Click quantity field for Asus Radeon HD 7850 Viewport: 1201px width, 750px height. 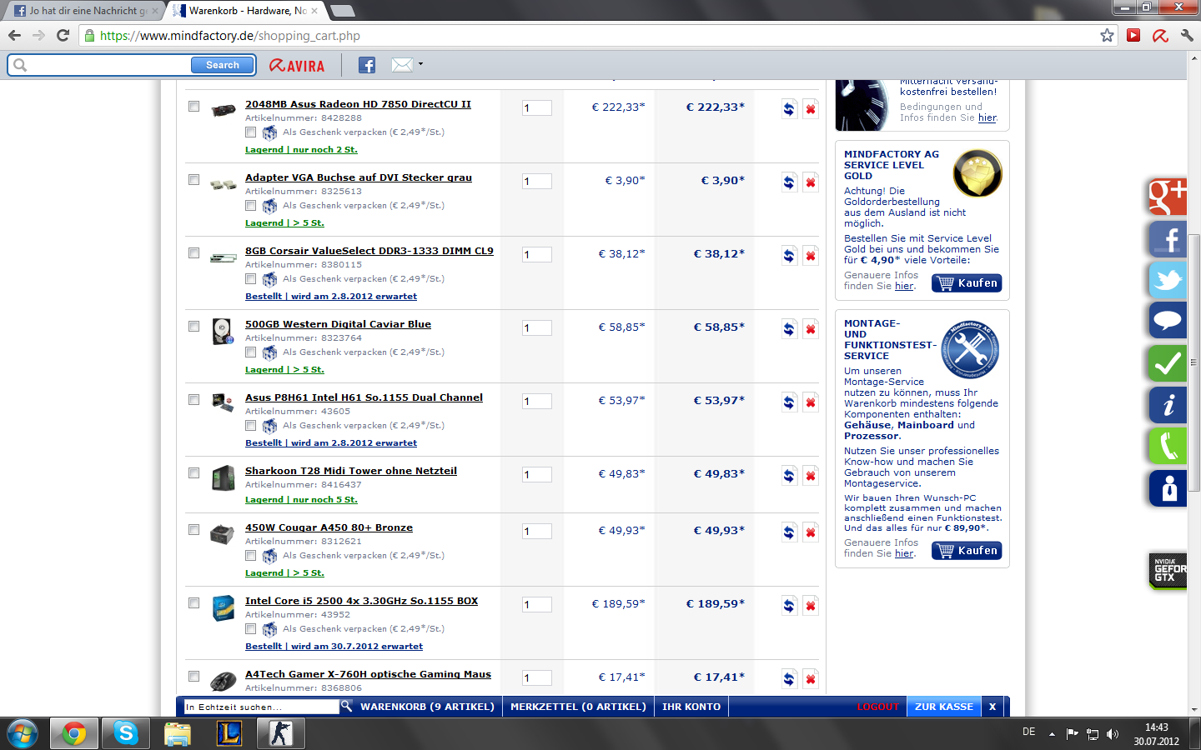537,108
